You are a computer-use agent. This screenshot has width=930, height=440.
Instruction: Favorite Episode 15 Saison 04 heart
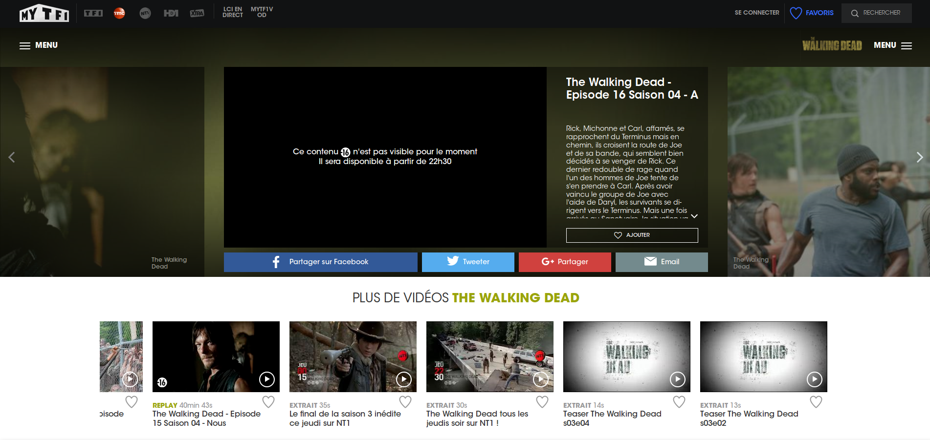(268, 402)
